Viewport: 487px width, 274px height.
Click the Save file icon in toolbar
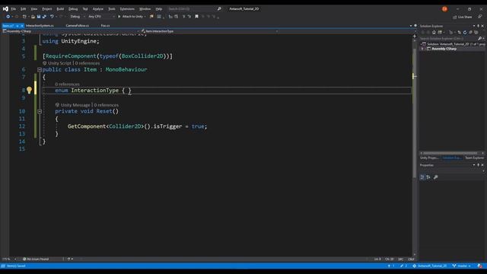tap(39, 17)
